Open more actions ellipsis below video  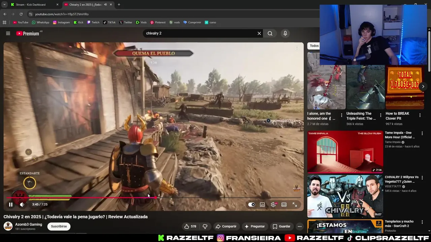click(x=299, y=227)
